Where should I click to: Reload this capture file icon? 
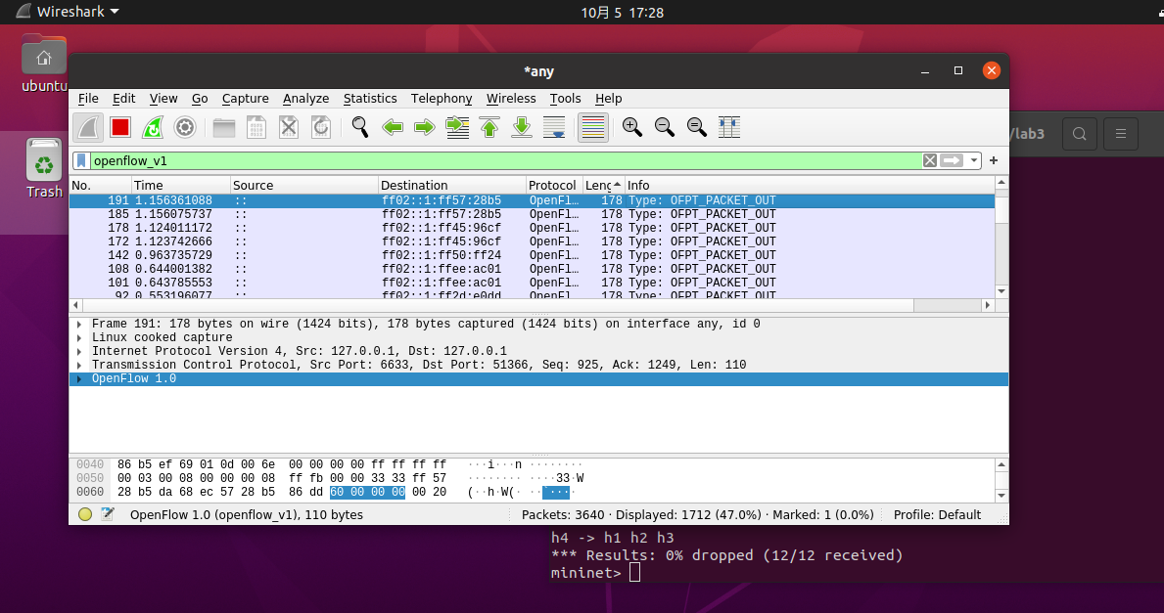point(321,127)
